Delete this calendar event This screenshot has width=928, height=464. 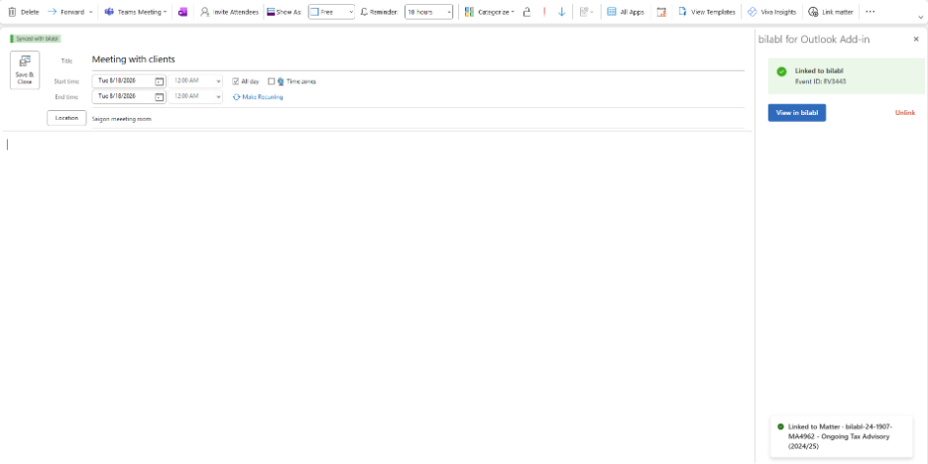pyautogui.click(x=23, y=12)
